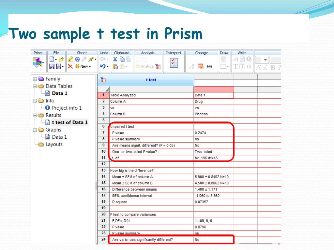
Task: Select Data 1 under Data Tables
Action: point(59,93)
